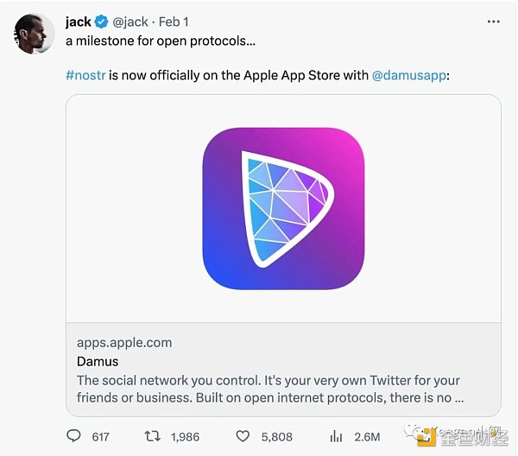This screenshot has height=456, width=518.
Task: Click the Damus card title
Action: pos(98,361)
